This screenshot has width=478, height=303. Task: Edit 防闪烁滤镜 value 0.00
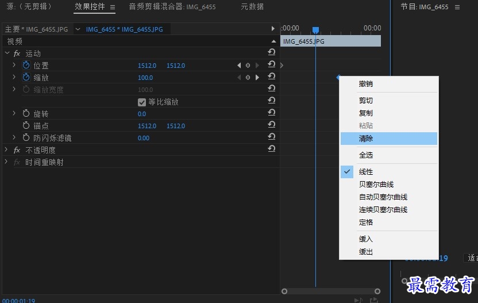143,138
